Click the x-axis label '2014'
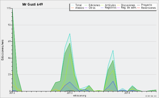Image resolution: width=159 pixels, height=98 pixels. 127,93
